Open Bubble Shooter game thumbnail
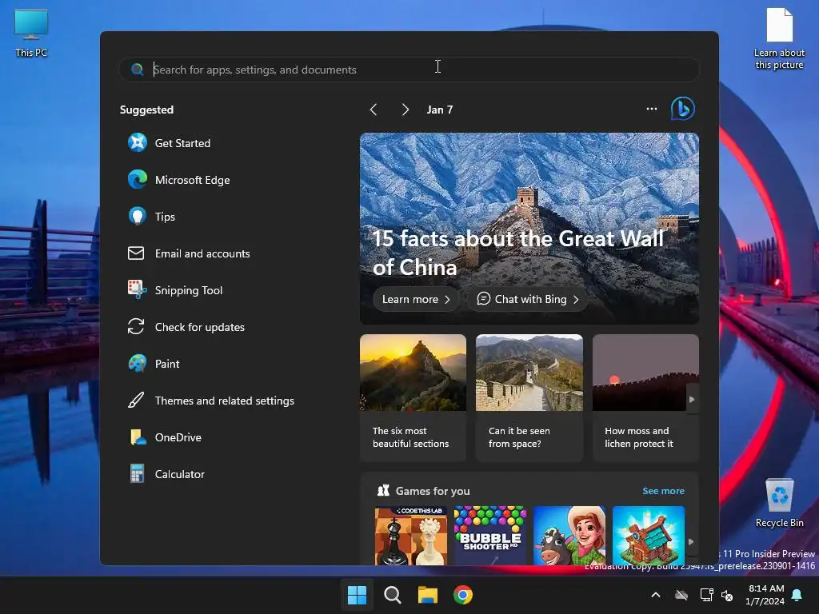The width and height of the screenshot is (819, 614). click(x=490, y=535)
